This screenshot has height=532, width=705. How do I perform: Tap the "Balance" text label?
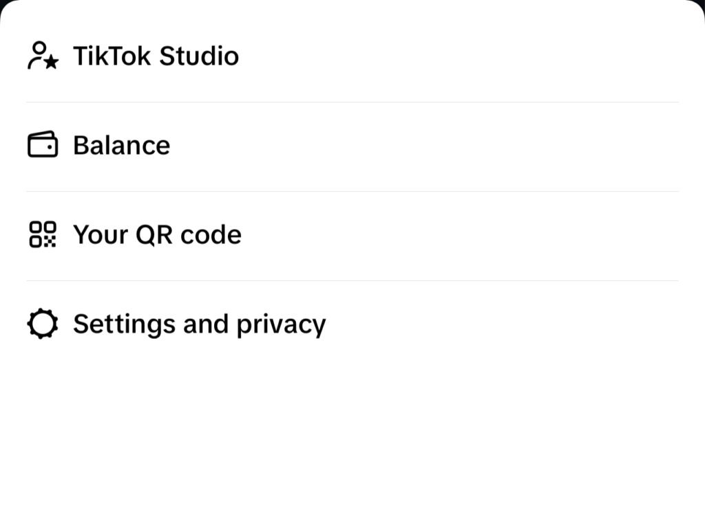tap(121, 145)
